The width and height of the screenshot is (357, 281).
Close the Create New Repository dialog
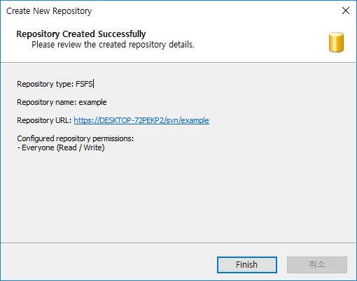click(x=346, y=10)
